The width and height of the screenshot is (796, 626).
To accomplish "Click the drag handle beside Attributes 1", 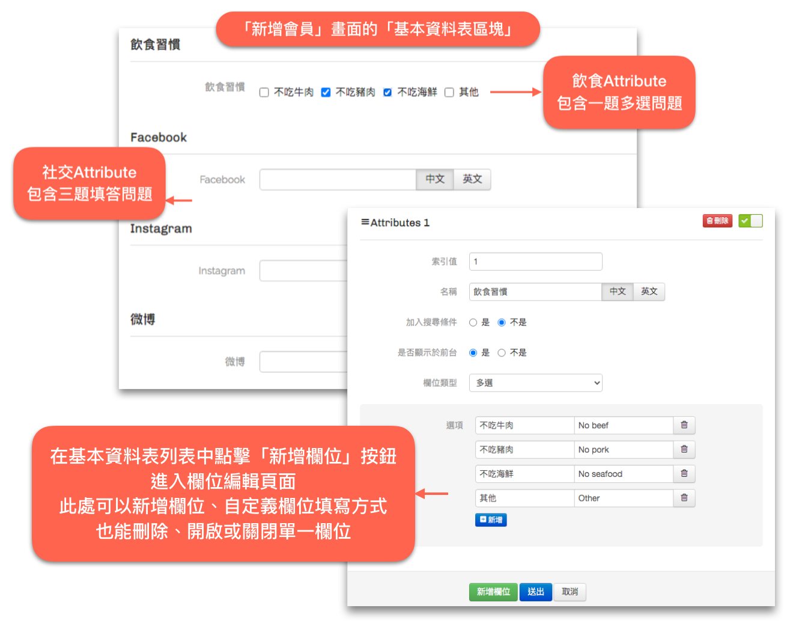I will click(365, 222).
